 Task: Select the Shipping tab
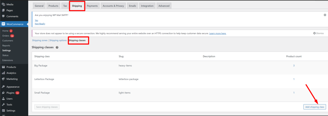point(77,6)
